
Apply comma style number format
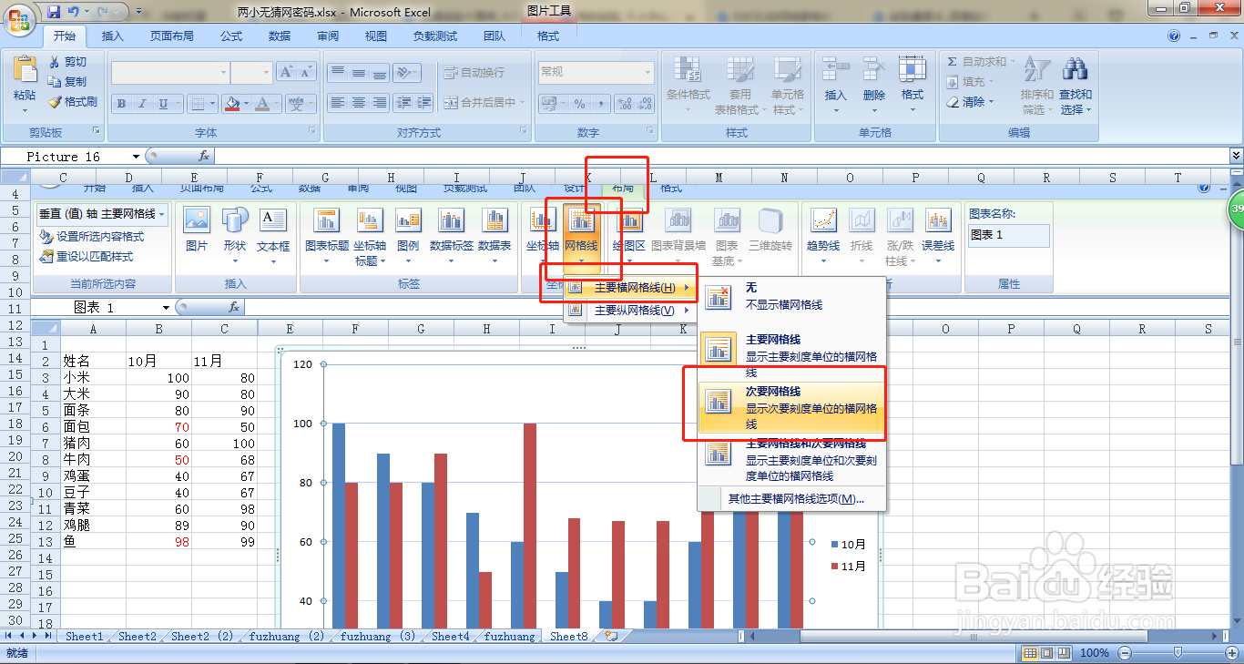point(599,103)
